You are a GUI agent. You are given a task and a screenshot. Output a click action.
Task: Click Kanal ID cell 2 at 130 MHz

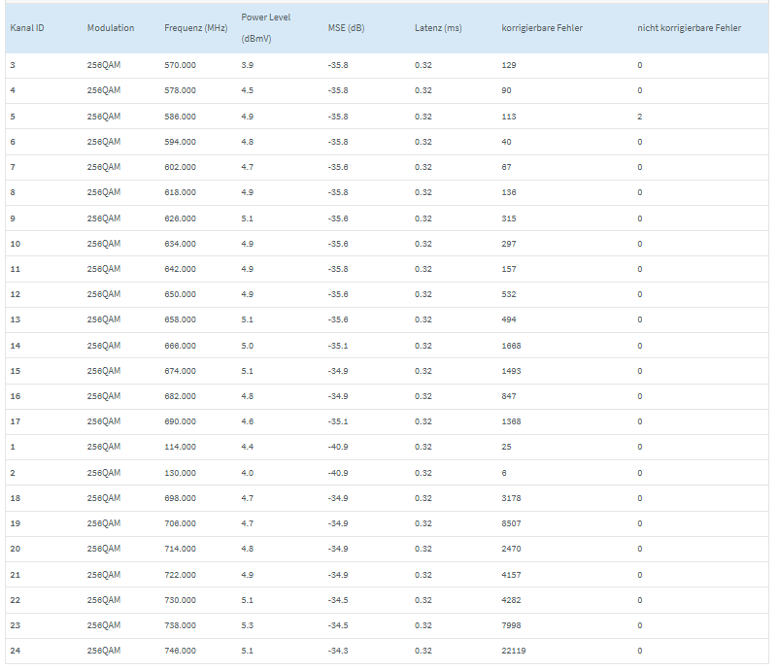[x=13, y=473]
